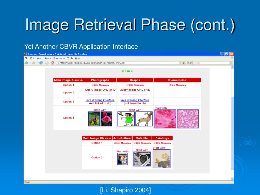Image resolution: width=260 pixels, height=195 pixels.
Task: Restore down the Firefox window
Action: click(227, 54)
